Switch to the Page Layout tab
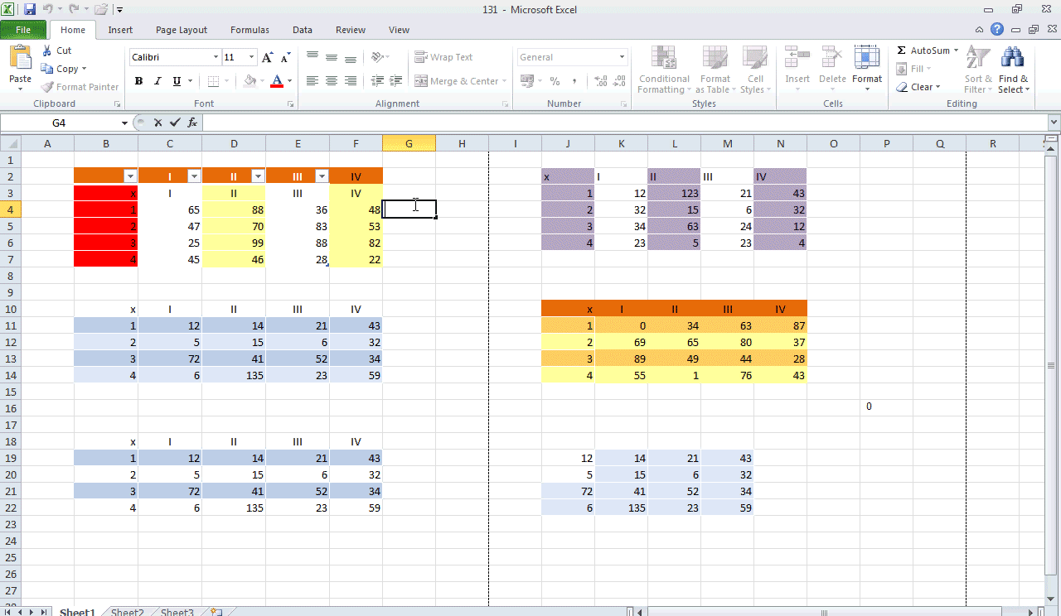The width and height of the screenshot is (1061, 616). pos(182,30)
